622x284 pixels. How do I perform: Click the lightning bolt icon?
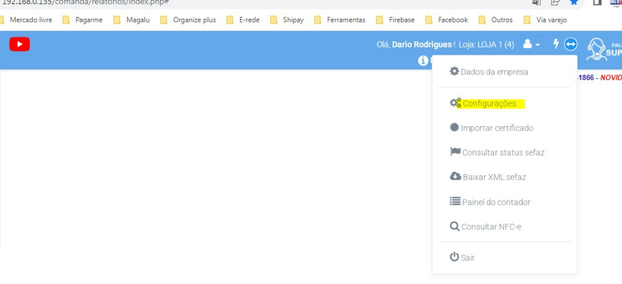[555, 44]
